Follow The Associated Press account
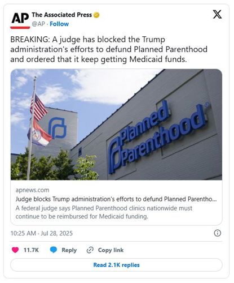The width and height of the screenshot is (234, 283). [59, 24]
